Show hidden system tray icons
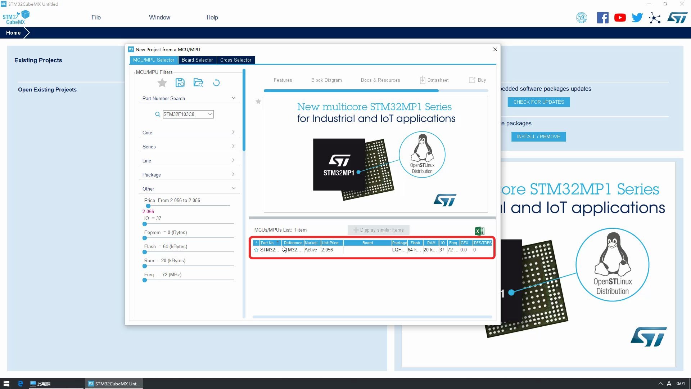Screen dimensions: 691x389 pos(660,384)
